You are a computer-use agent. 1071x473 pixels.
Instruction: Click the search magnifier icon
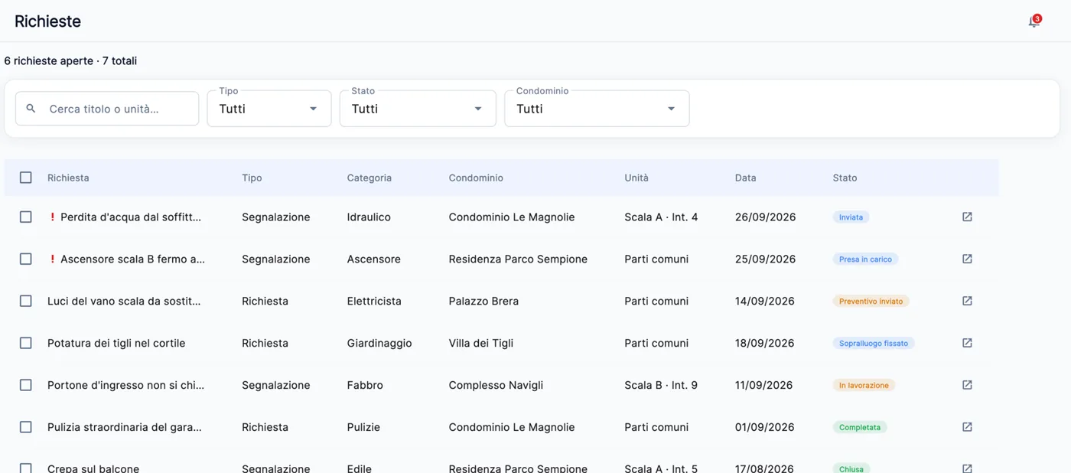(31, 109)
